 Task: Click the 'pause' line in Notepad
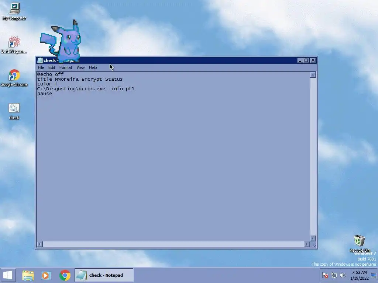point(45,94)
